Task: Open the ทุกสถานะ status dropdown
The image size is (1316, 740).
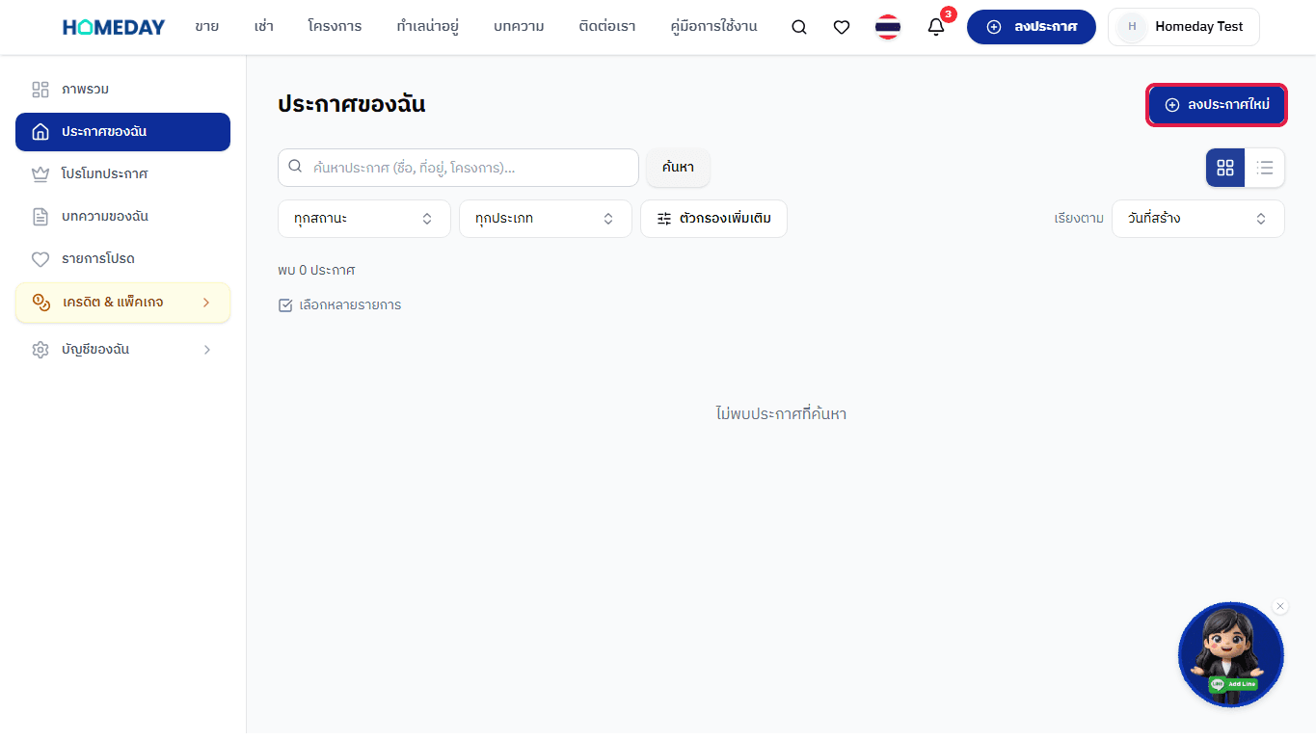Action: click(x=364, y=219)
